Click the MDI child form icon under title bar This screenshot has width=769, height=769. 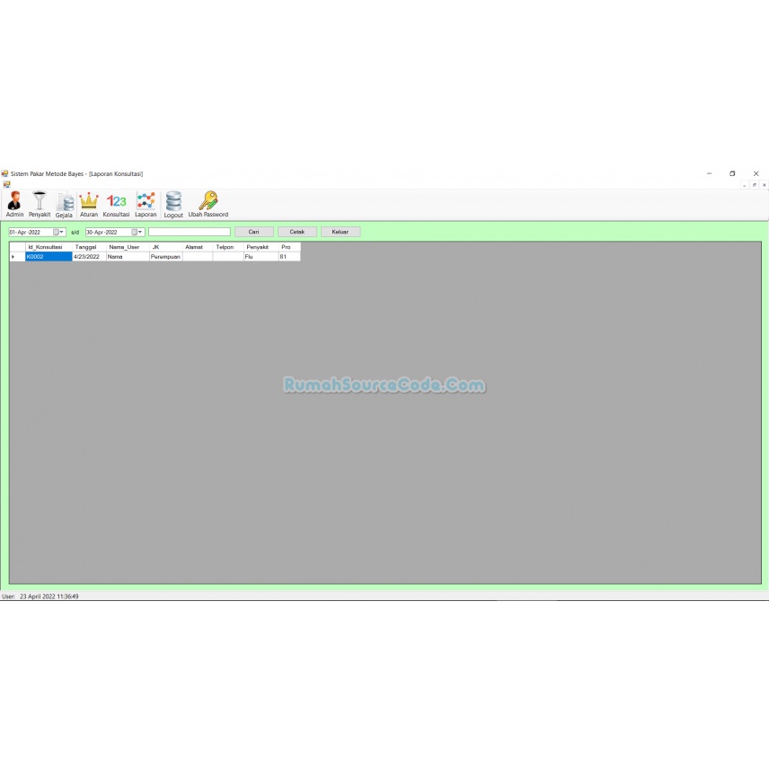(7, 184)
